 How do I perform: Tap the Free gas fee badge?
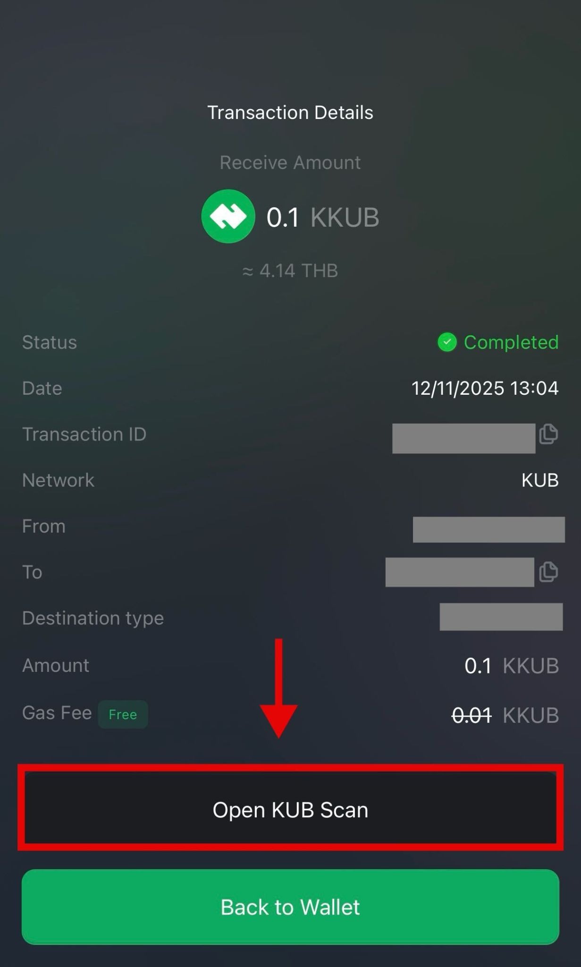[x=123, y=714]
